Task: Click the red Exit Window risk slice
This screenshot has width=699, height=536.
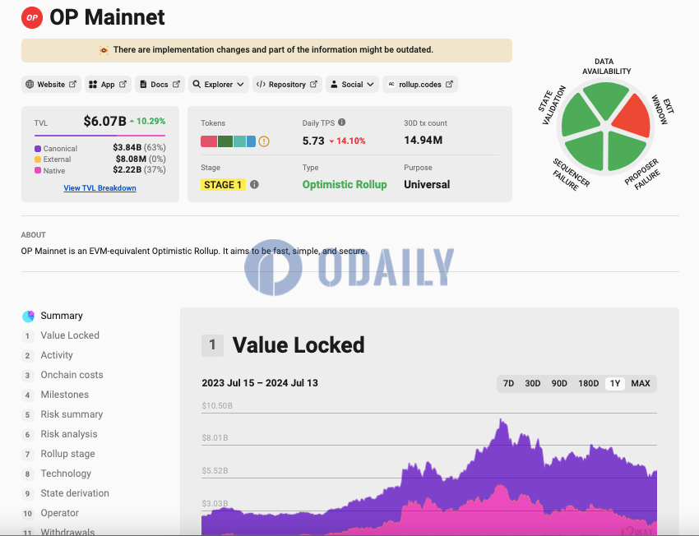Action: [634, 118]
